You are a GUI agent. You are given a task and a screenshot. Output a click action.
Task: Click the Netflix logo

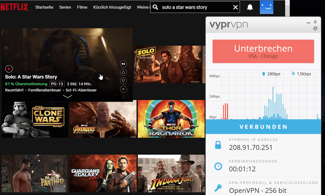click(14, 7)
